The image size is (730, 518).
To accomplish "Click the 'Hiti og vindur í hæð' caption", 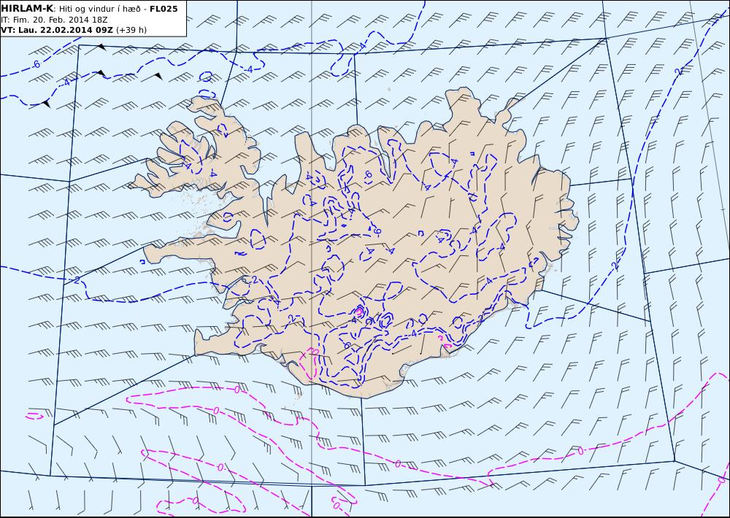I will 99,9.
